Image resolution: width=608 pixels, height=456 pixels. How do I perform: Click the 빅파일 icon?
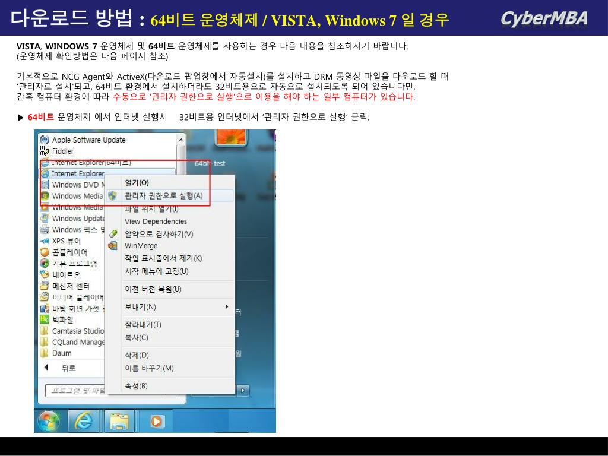[x=45, y=319]
